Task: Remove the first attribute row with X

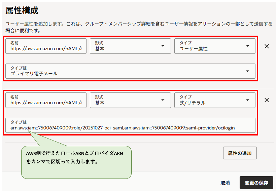Action: (x=267, y=46)
